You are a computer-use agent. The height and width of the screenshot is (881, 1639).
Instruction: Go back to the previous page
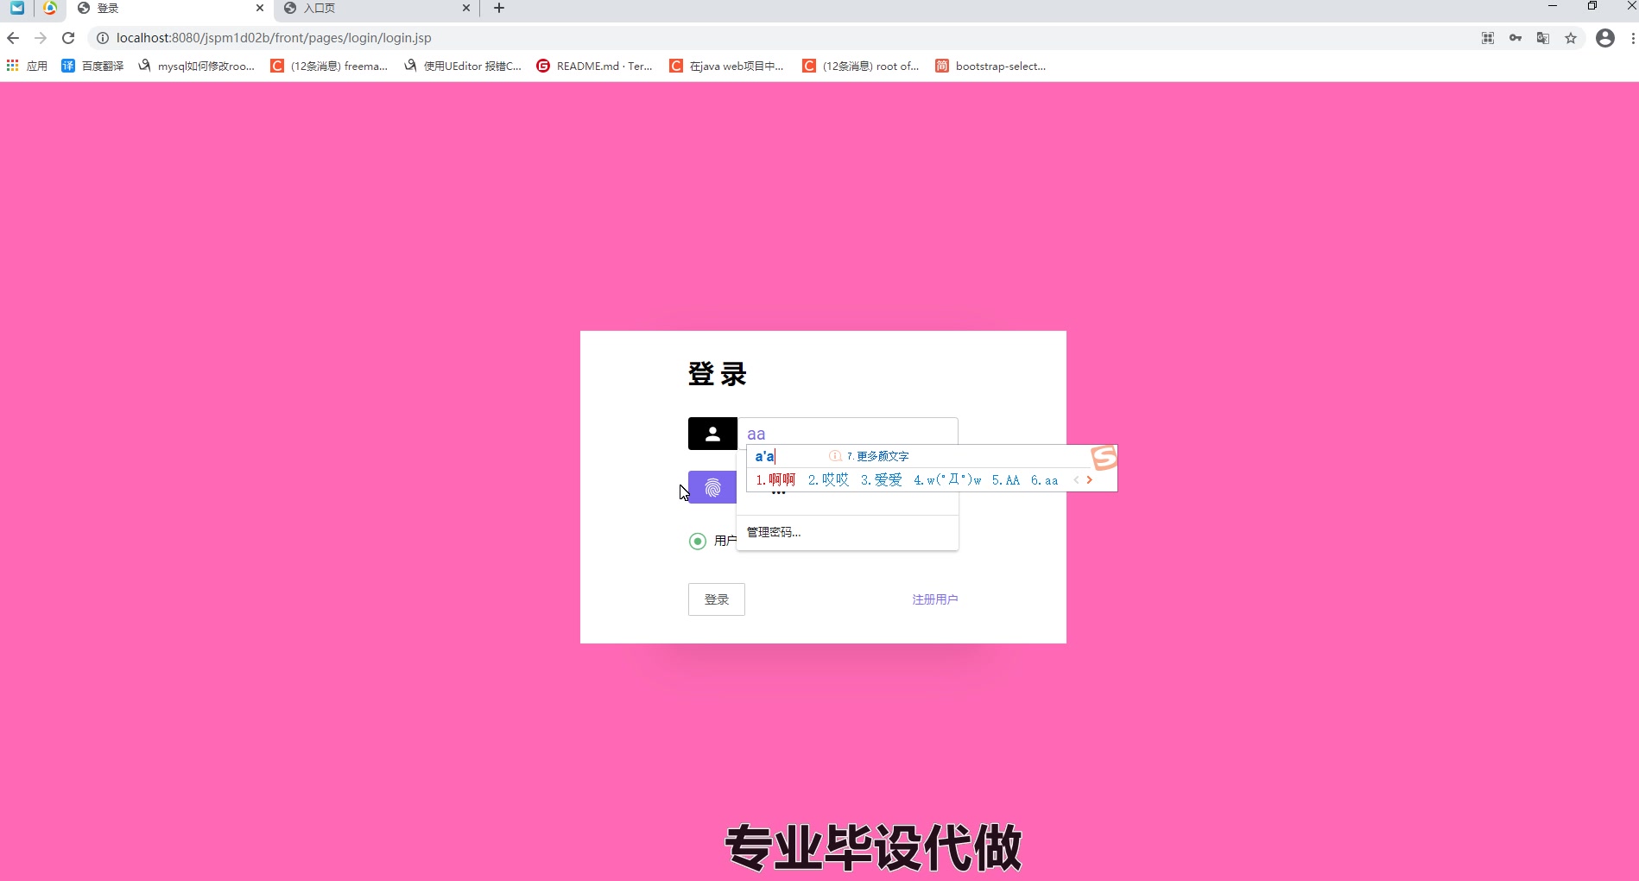pyautogui.click(x=13, y=38)
